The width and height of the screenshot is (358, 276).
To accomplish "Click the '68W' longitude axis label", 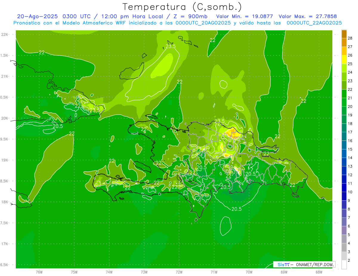I will coord(319,272).
